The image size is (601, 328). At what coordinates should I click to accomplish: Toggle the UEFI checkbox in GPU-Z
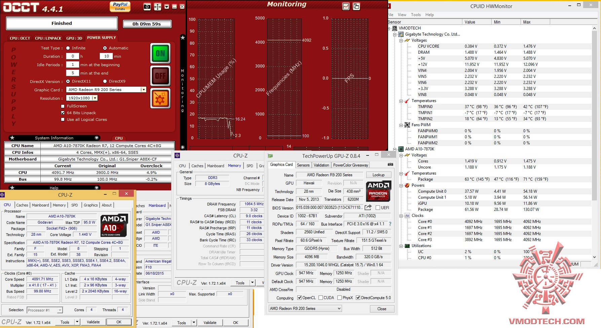pos(378,208)
